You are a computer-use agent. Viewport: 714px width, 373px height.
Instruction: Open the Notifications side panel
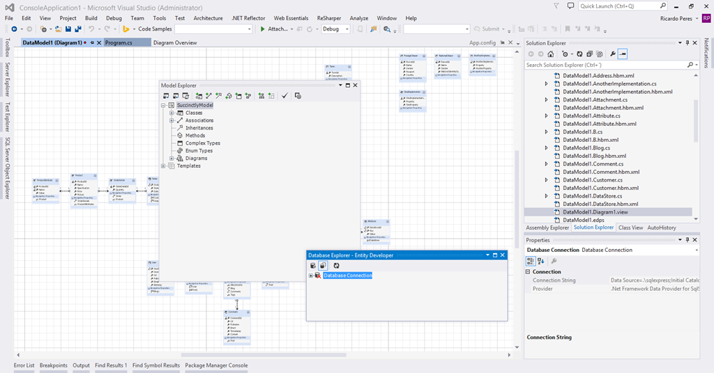click(706, 53)
